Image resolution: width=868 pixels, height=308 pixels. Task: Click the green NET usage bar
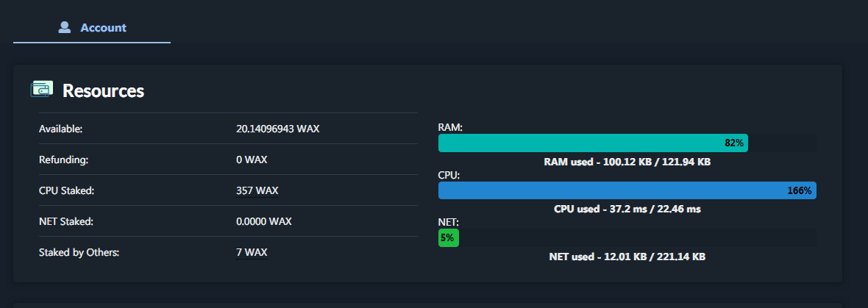[x=449, y=237]
